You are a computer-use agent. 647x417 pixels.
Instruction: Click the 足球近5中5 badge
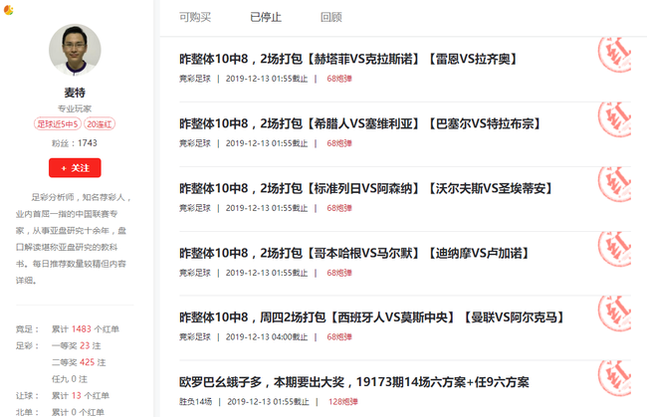[x=58, y=124]
